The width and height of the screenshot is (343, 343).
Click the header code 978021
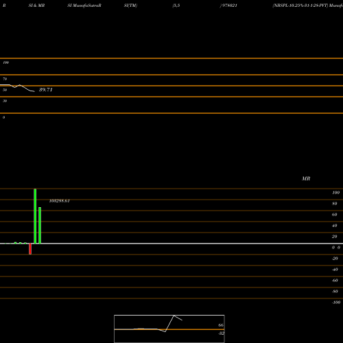tap(230, 5)
